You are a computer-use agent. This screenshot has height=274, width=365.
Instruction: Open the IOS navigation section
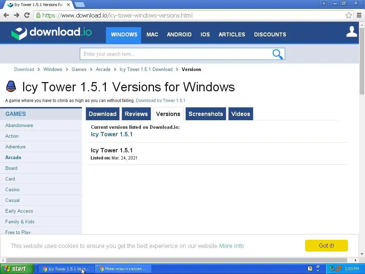click(205, 35)
